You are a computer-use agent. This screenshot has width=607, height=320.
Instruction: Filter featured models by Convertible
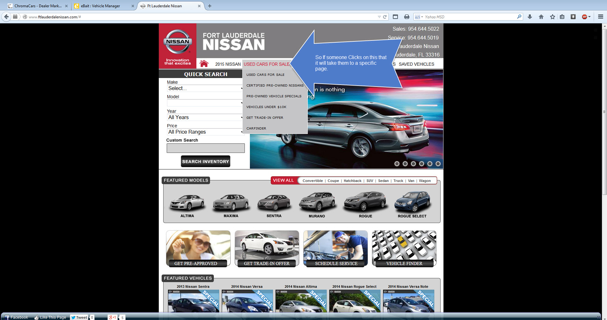pyautogui.click(x=313, y=181)
